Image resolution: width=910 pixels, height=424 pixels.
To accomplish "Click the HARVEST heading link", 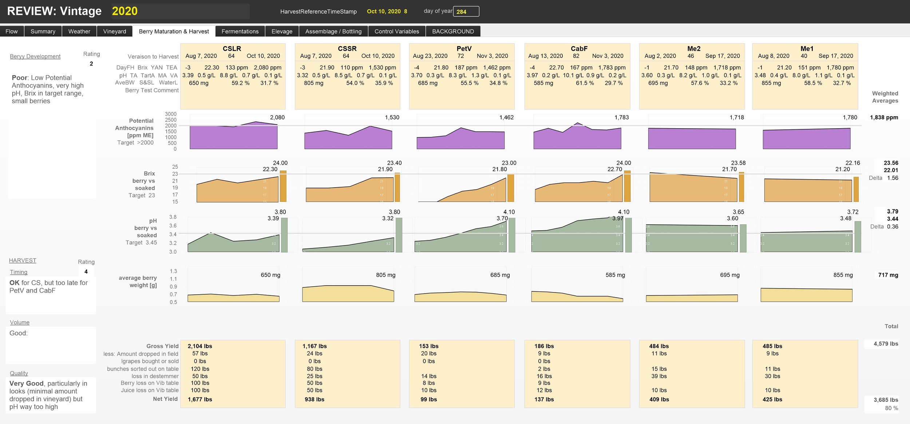I will 23,260.
